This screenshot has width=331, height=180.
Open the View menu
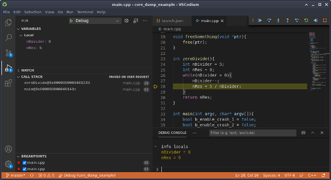coord(50,12)
